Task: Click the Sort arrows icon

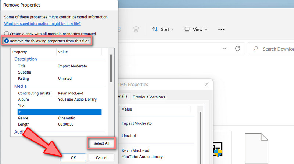Action: [155, 29]
